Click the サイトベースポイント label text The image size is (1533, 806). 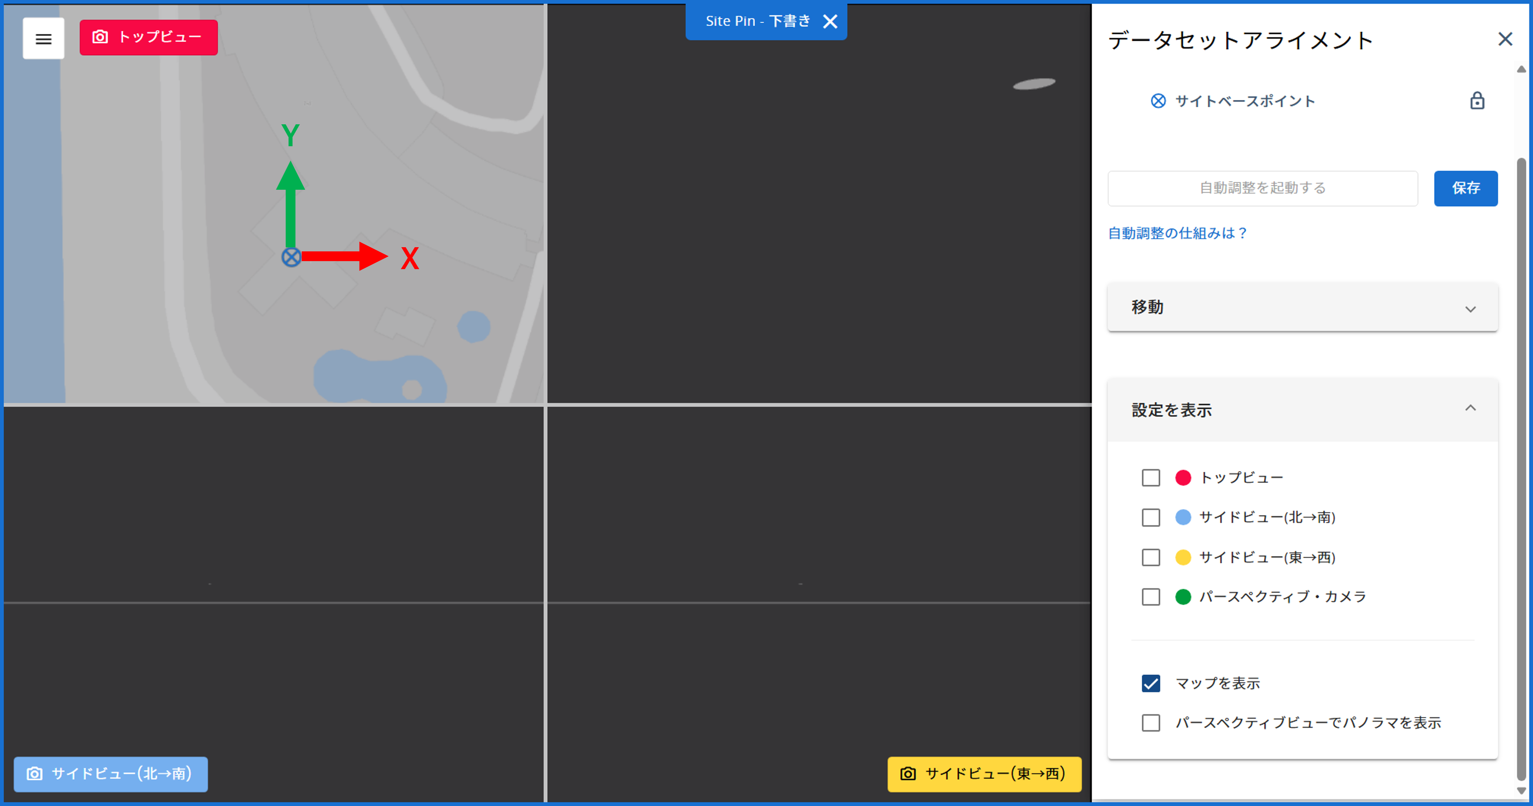[x=1245, y=101]
